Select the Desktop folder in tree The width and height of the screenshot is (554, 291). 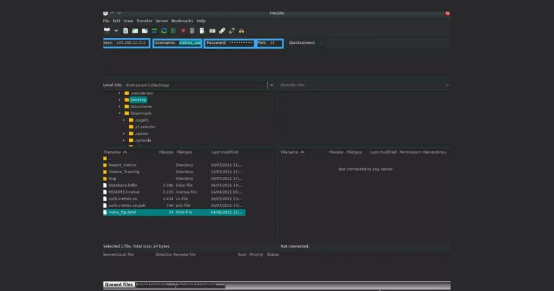point(138,100)
